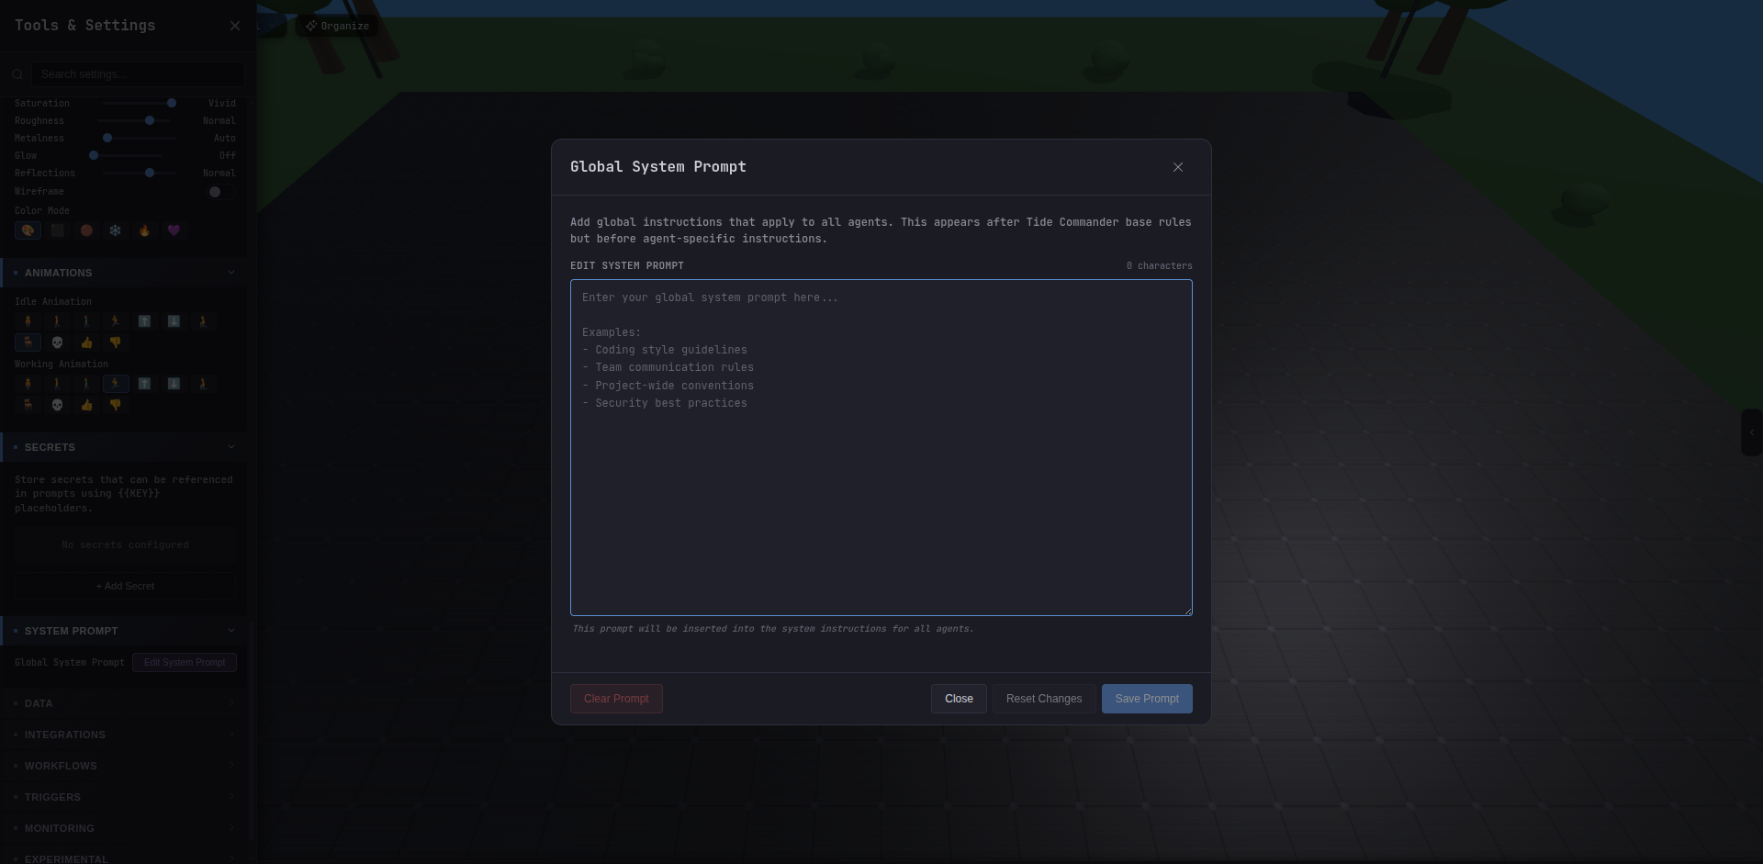Toggle the Wireframe switch
The width and height of the screenshot is (1763, 864).
[221, 192]
